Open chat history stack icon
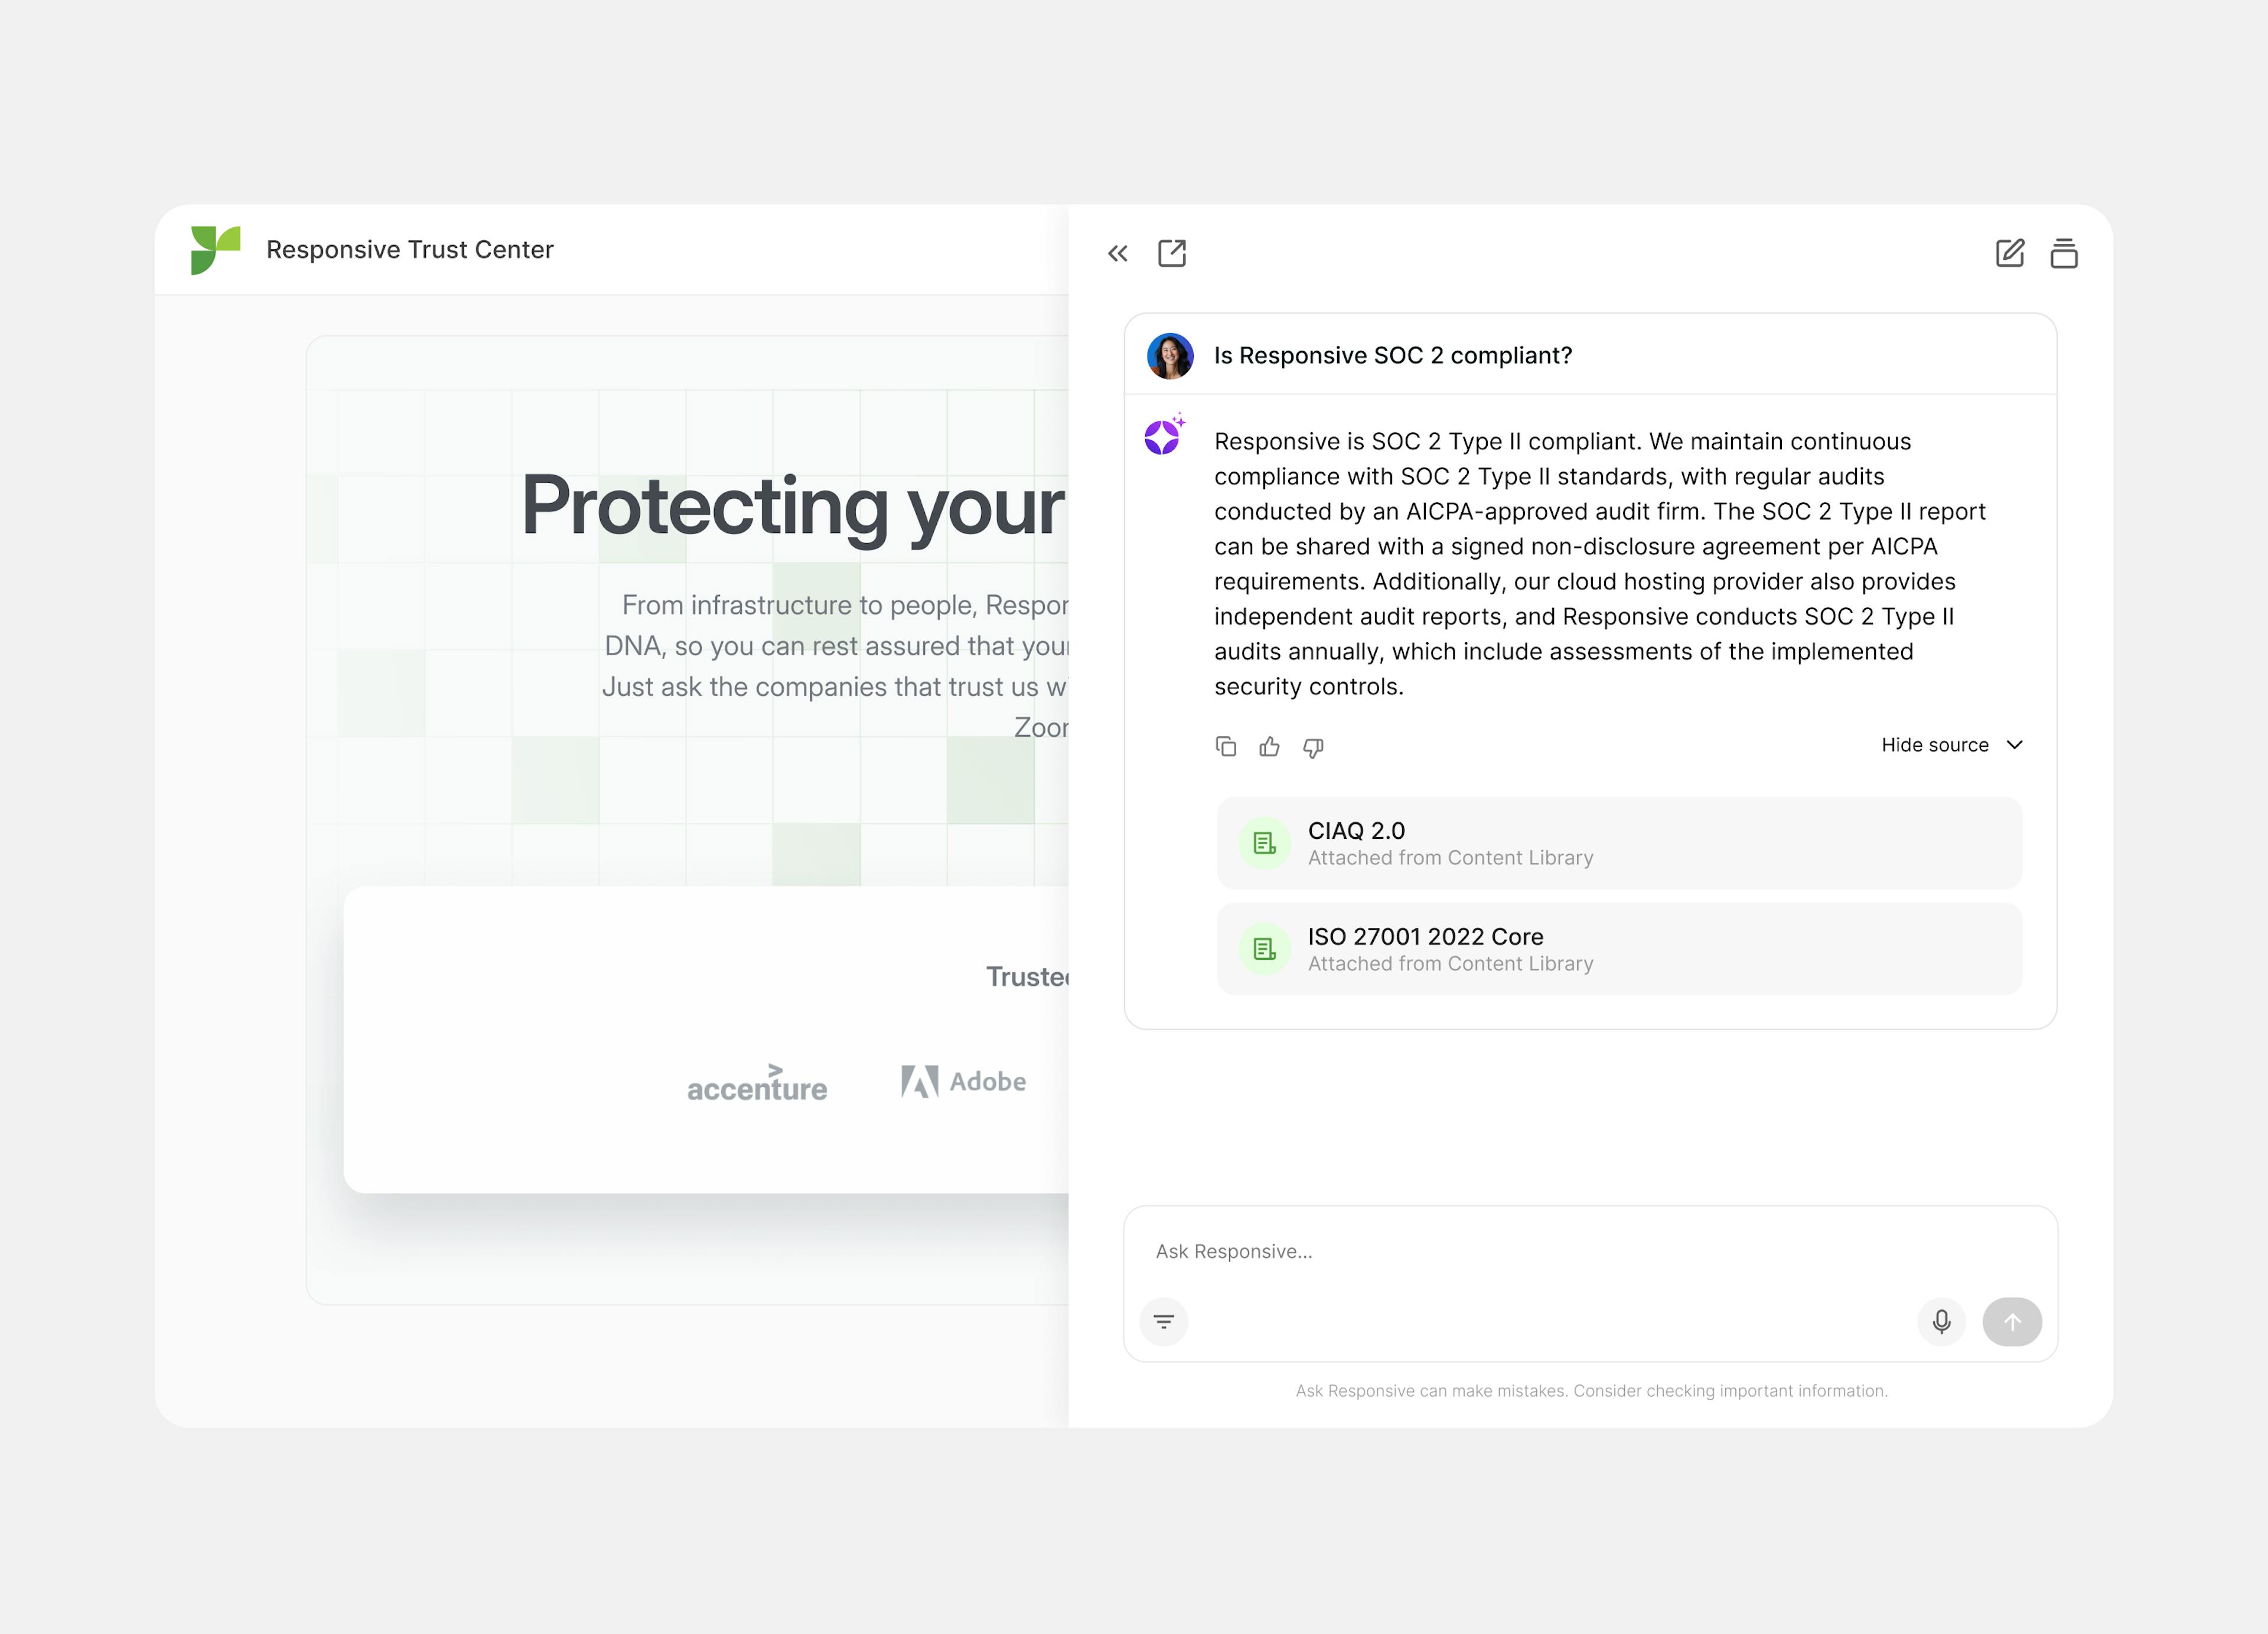 (x=2063, y=254)
